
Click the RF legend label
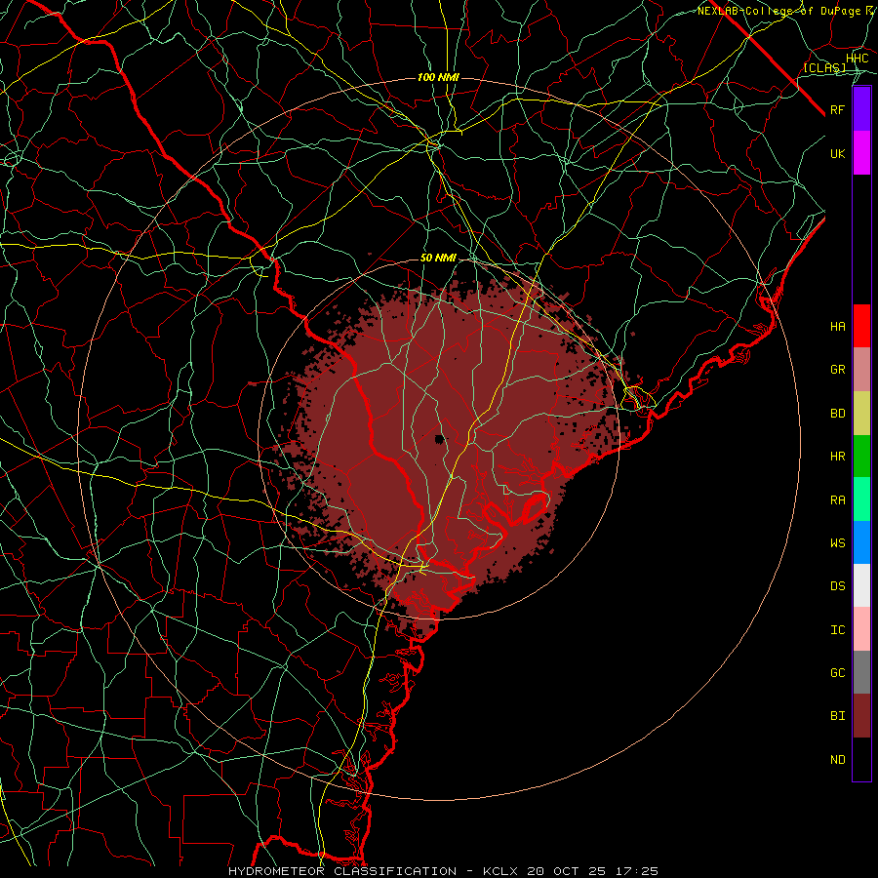838,109
